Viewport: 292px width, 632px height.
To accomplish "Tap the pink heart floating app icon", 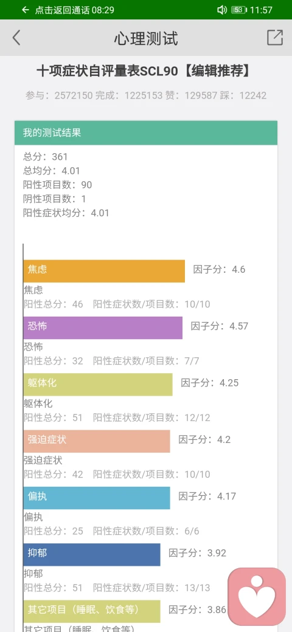I will click(x=257, y=597).
